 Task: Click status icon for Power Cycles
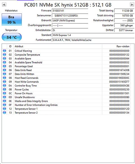pos(5,90)
